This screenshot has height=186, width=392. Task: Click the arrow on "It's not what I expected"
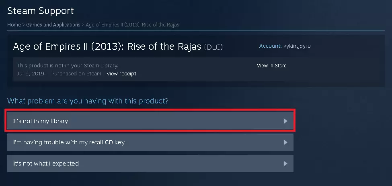pos(285,164)
